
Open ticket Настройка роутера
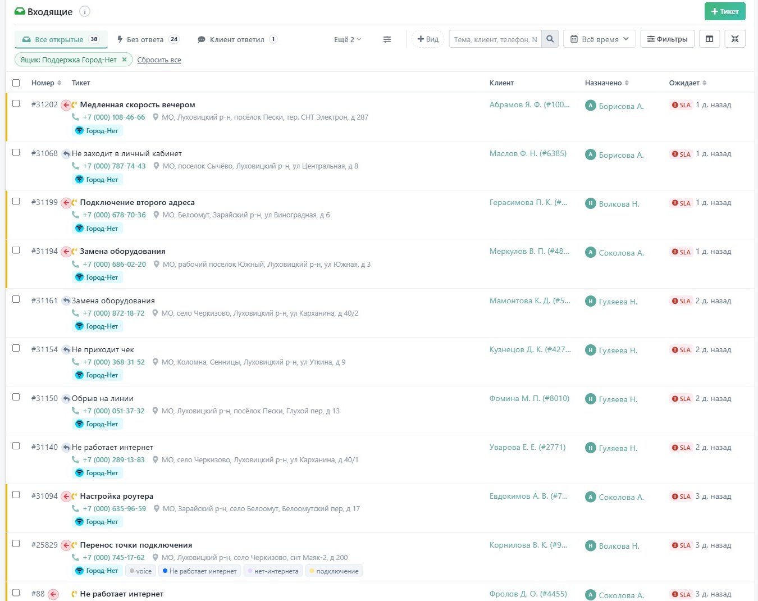click(x=117, y=496)
